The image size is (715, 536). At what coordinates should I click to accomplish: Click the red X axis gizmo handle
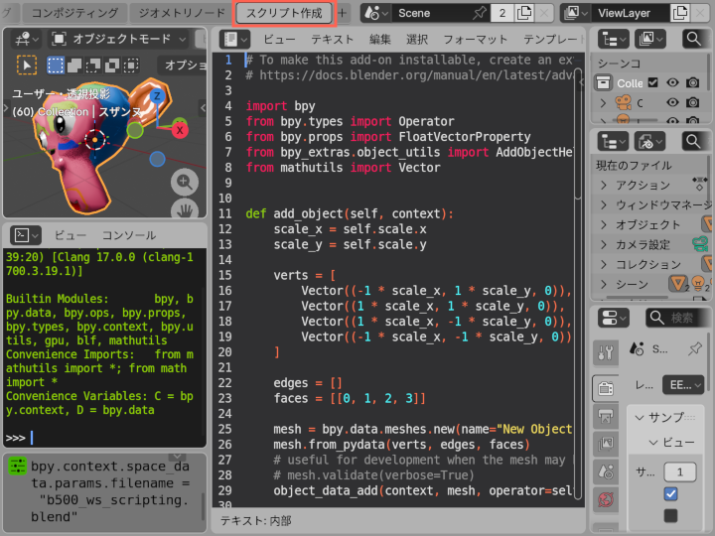pyautogui.click(x=180, y=130)
